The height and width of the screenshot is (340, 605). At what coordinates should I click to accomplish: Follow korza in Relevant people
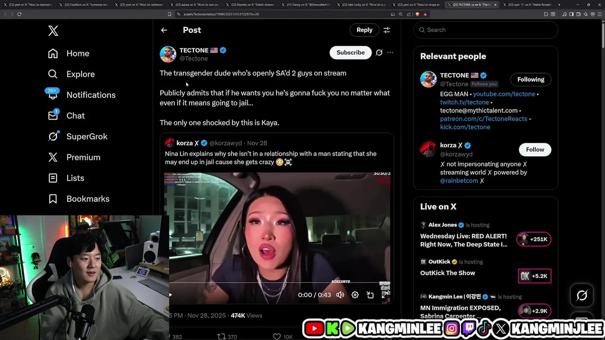point(535,149)
